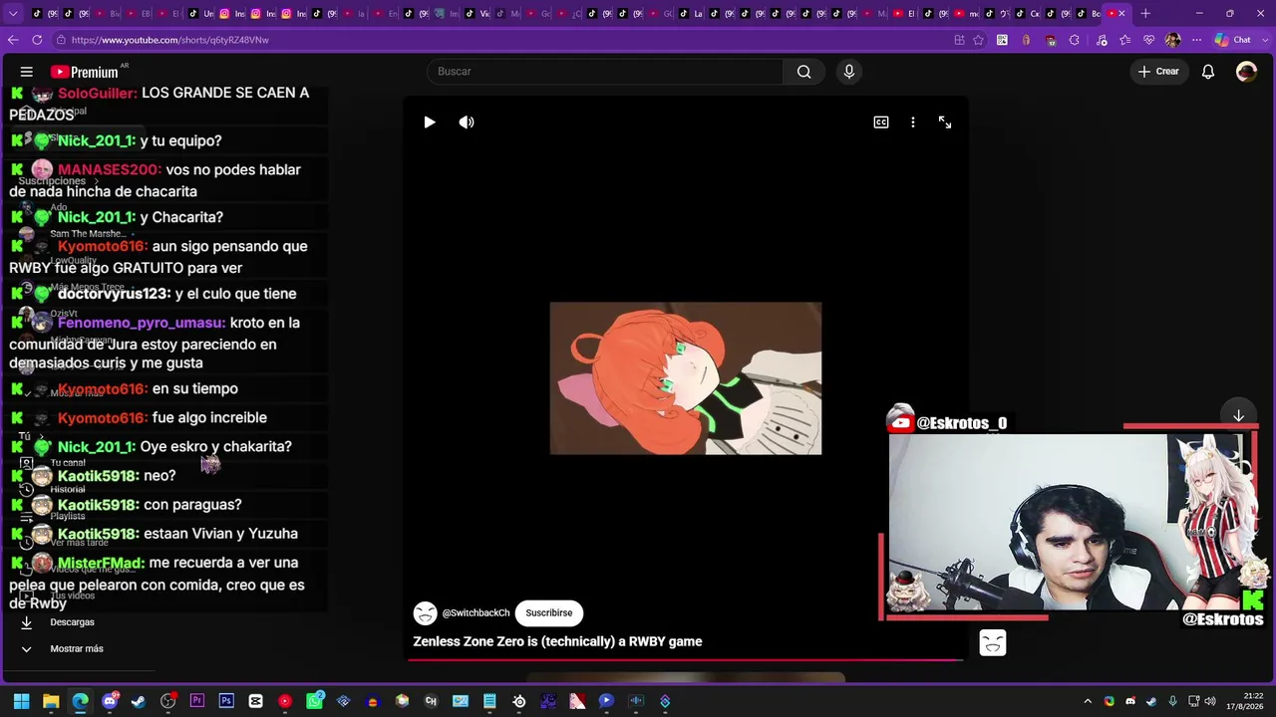
Task: Open a new browser tab
Action: click(1145, 14)
